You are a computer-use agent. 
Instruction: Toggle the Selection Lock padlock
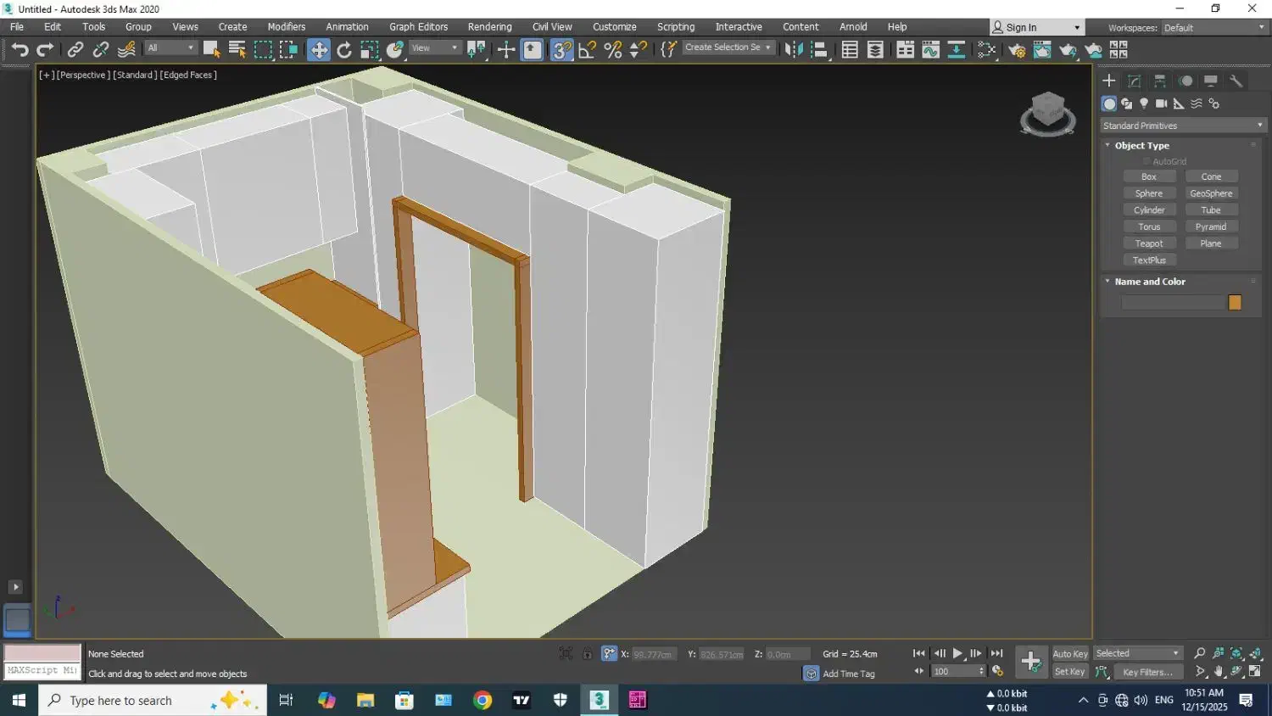click(587, 654)
